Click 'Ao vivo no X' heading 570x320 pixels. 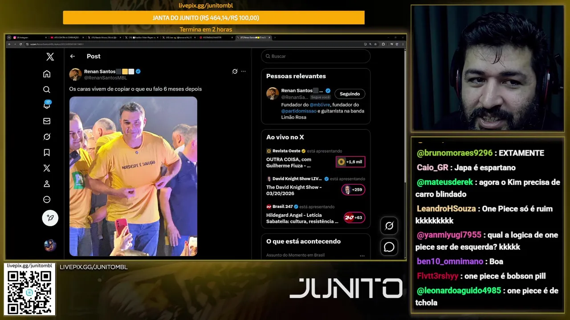pyautogui.click(x=285, y=137)
